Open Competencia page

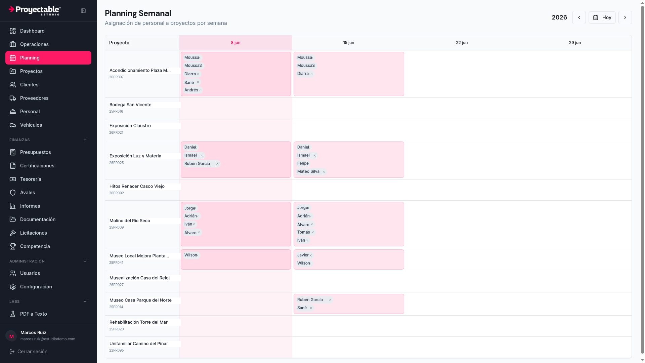tap(48, 246)
